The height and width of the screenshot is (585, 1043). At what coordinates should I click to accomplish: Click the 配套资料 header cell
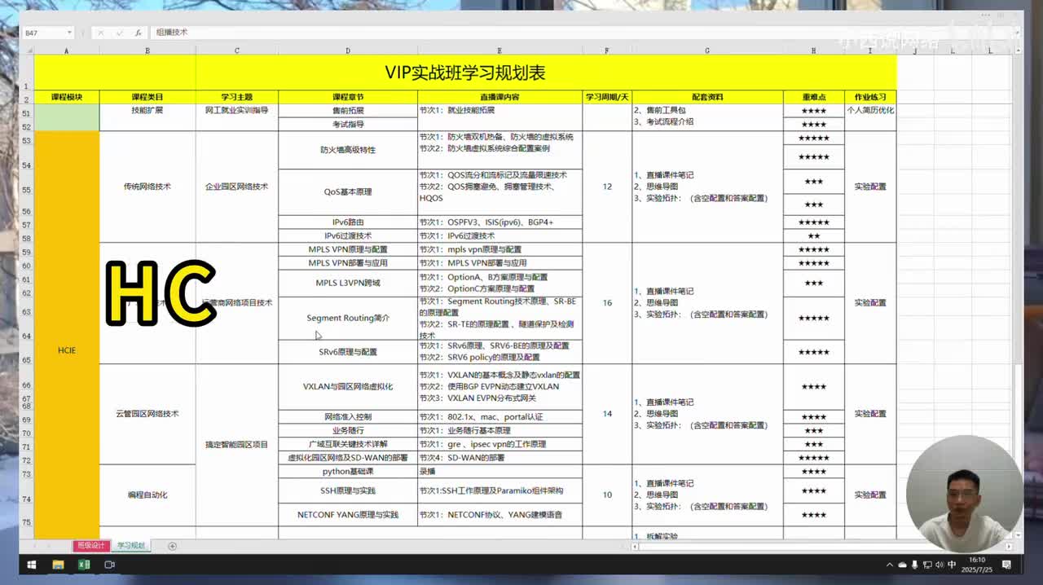click(707, 97)
